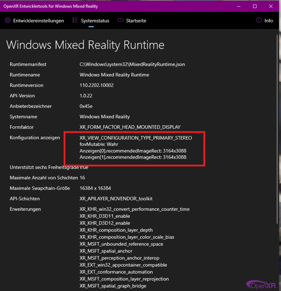Click the XR_KHR_D3D12_enable extension

105,223
